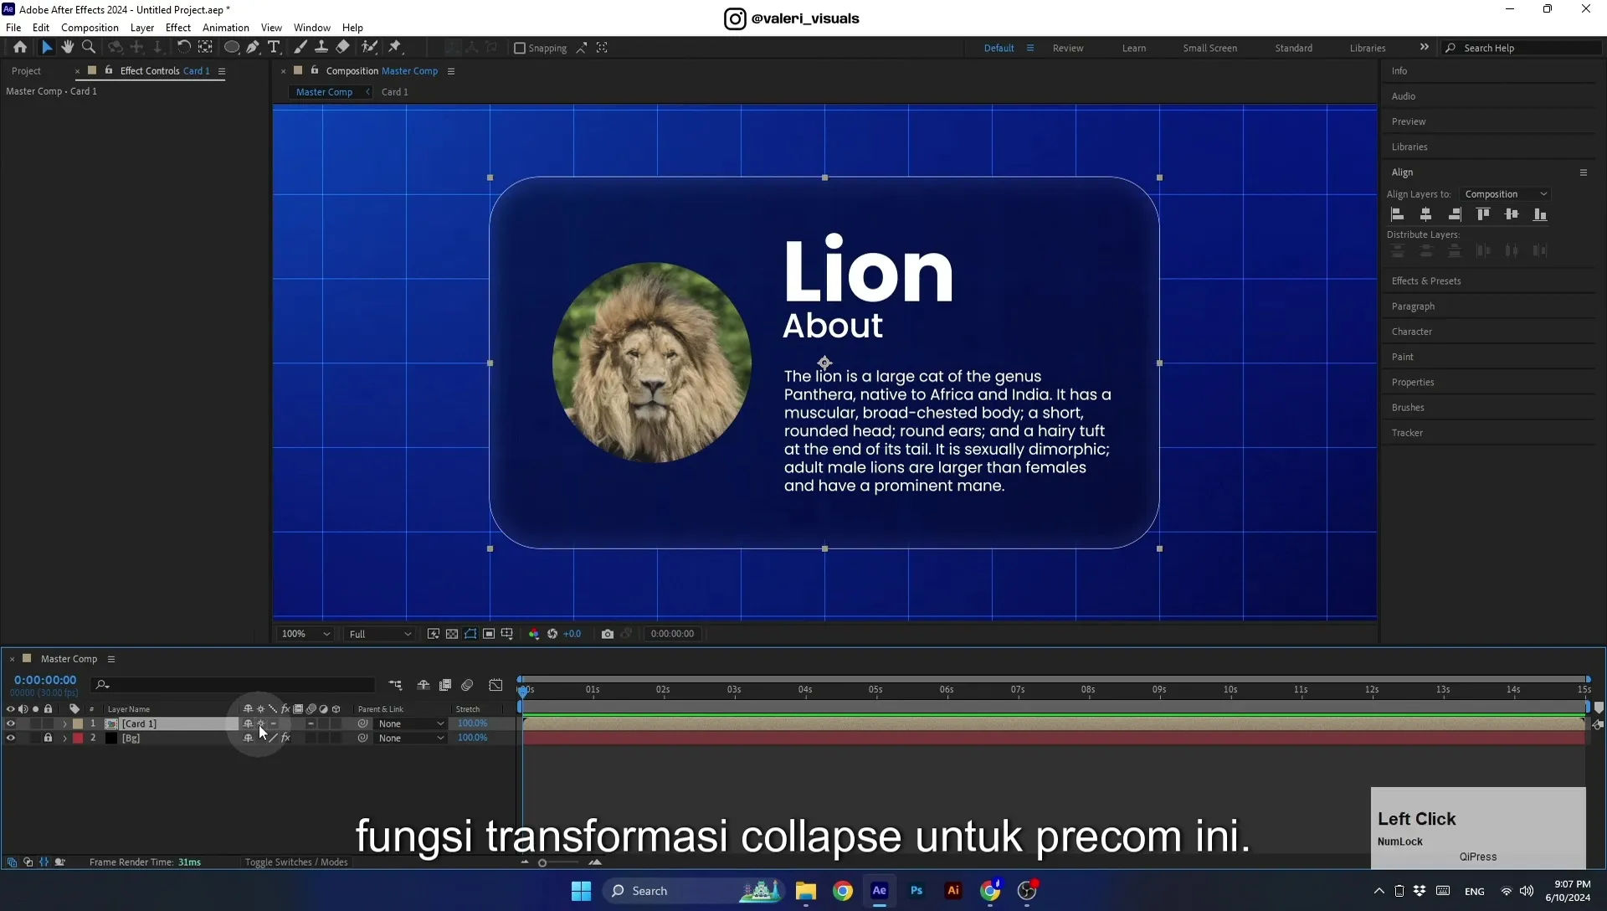
Task: Enable Motion Blur for timeline
Action: pyautogui.click(x=468, y=685)
